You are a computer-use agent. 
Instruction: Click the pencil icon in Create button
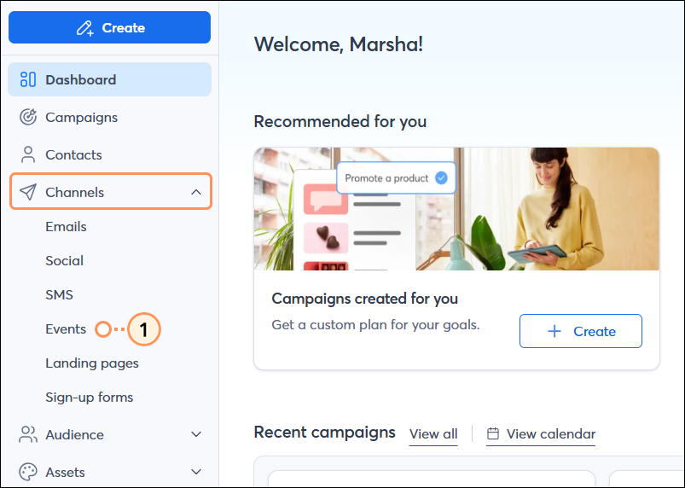coord(84,28)
